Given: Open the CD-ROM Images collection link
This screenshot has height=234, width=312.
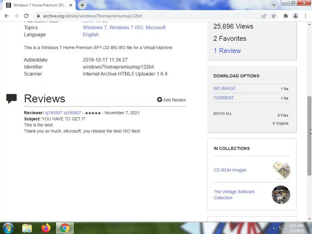Looking at the screenshot, I should coord(230,170).
